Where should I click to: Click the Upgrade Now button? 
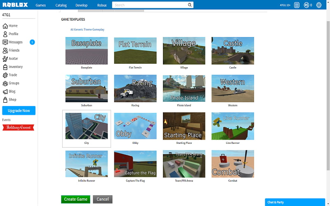coord(19,110)
